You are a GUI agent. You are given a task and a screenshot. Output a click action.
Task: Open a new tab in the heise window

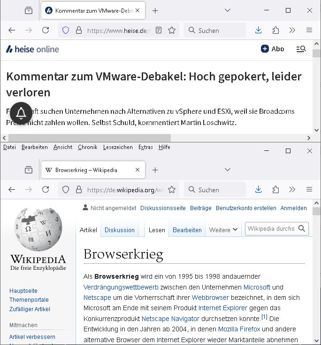tap(155, 10)
